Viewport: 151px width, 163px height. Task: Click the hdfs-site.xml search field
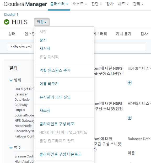(x=77, y=47)
